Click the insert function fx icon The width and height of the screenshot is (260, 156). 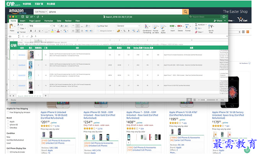(x=32, y=36)
